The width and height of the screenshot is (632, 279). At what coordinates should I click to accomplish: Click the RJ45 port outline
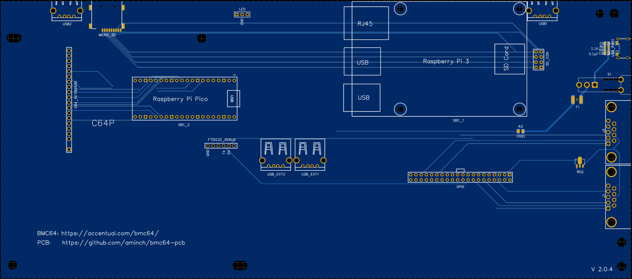[366, 23]
